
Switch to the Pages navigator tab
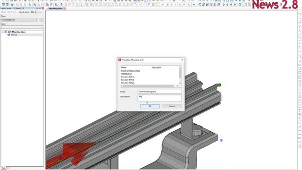(x=8, y=12)
